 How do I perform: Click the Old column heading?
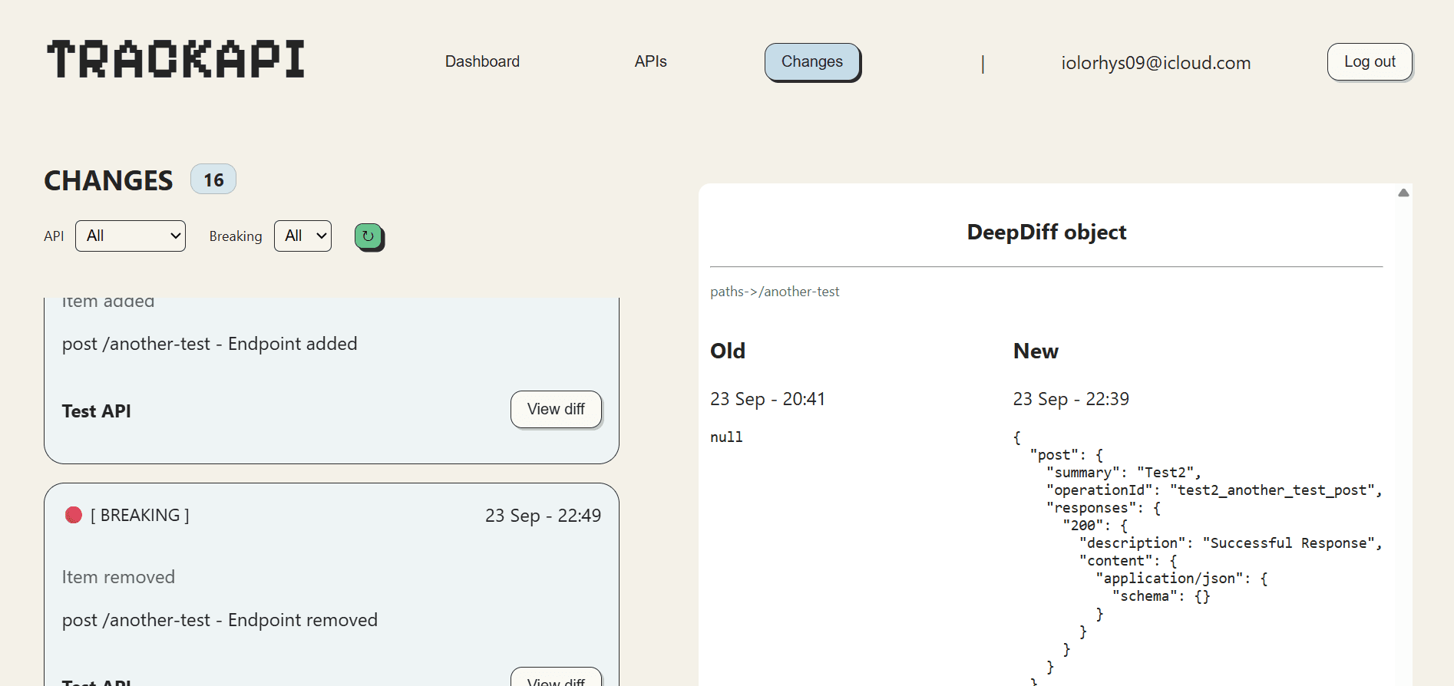tap(728, 351)
